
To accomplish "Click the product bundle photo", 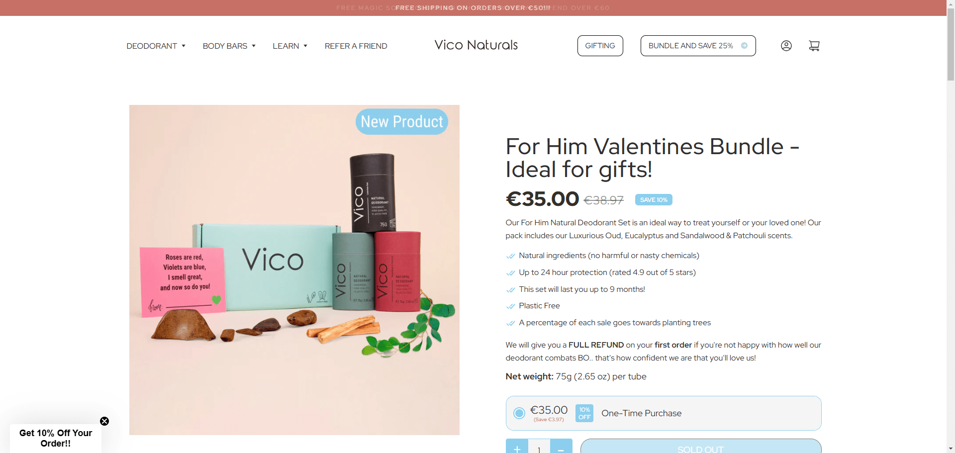I will 294,270.
